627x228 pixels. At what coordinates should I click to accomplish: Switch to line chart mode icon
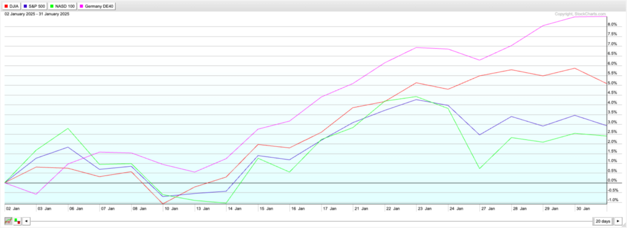click(8, 221)
